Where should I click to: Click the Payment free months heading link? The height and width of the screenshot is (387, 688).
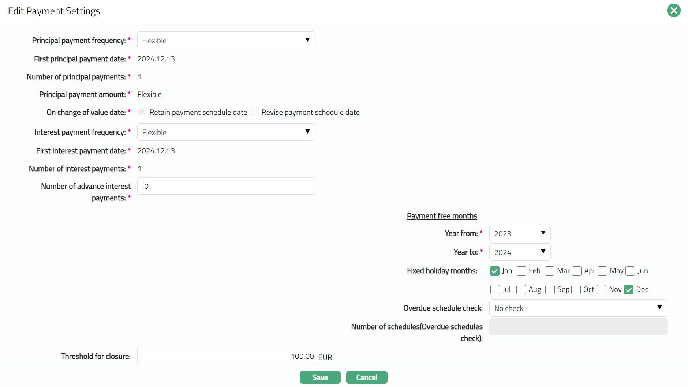coord(442,216)
